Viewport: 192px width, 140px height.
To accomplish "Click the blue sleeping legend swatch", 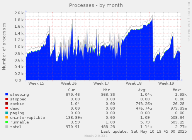I will [7, 94].
